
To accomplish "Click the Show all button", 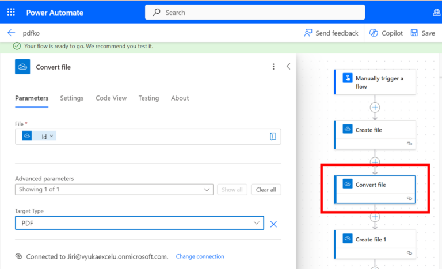I will point(232,190).
